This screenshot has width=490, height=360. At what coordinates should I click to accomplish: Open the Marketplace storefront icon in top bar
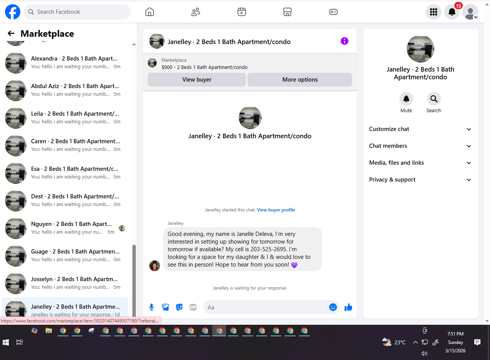coord(287,12)
